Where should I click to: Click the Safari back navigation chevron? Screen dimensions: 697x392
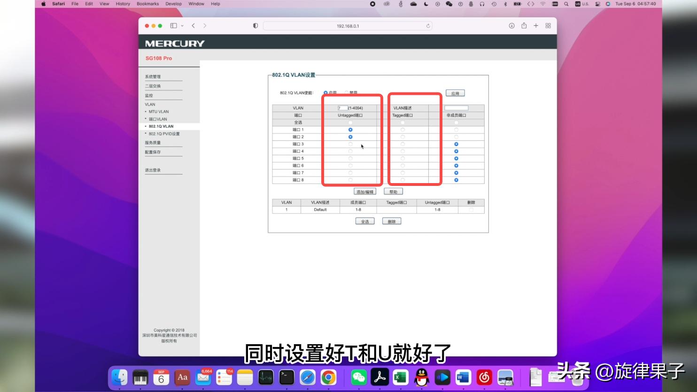(x=193, y=26)
